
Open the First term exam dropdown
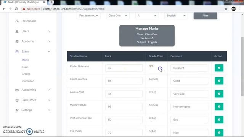[88, 16]
